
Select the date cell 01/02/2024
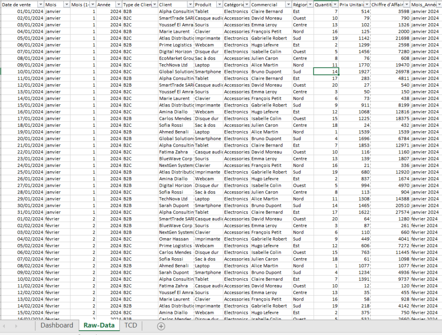(22, 219)
